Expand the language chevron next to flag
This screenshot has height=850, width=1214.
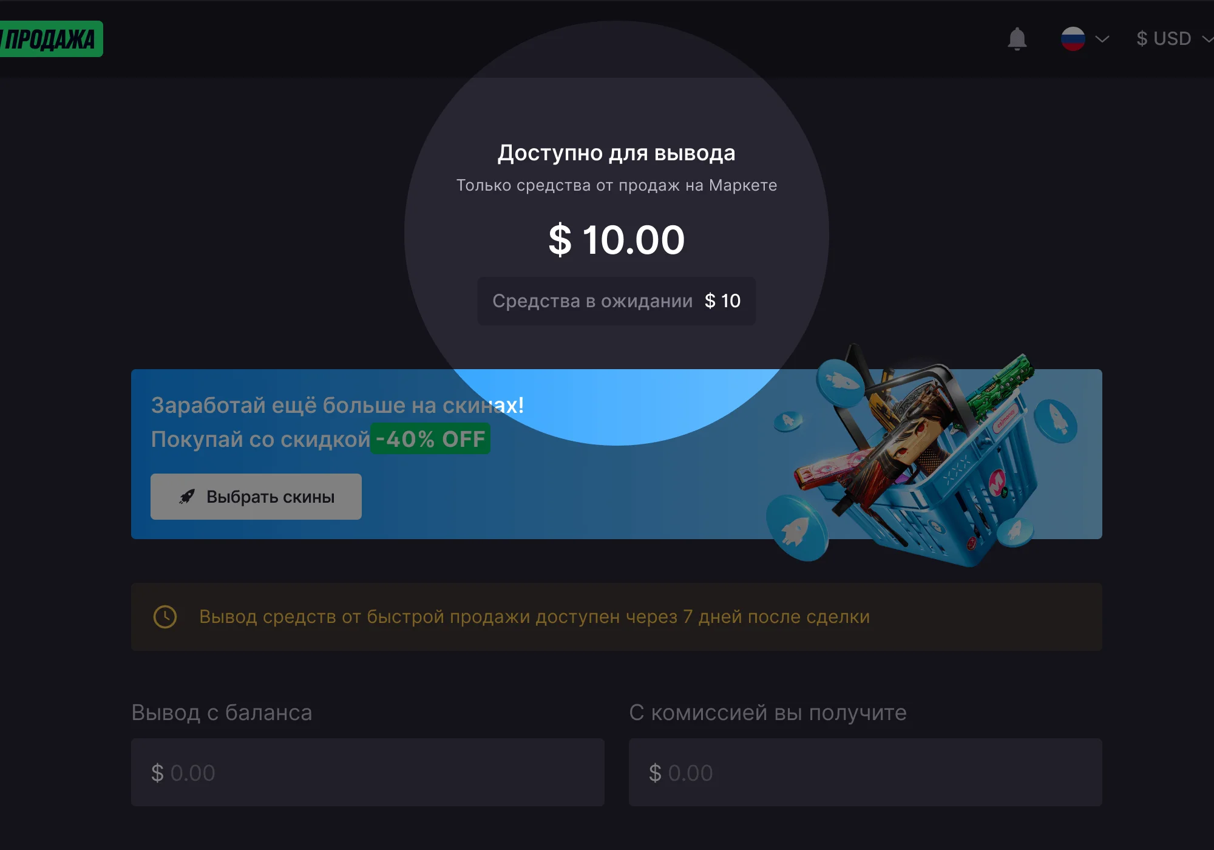point(1102,39)
